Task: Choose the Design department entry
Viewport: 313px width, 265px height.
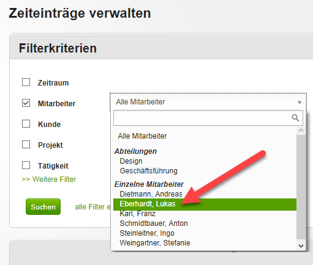Action: (131, 161)
